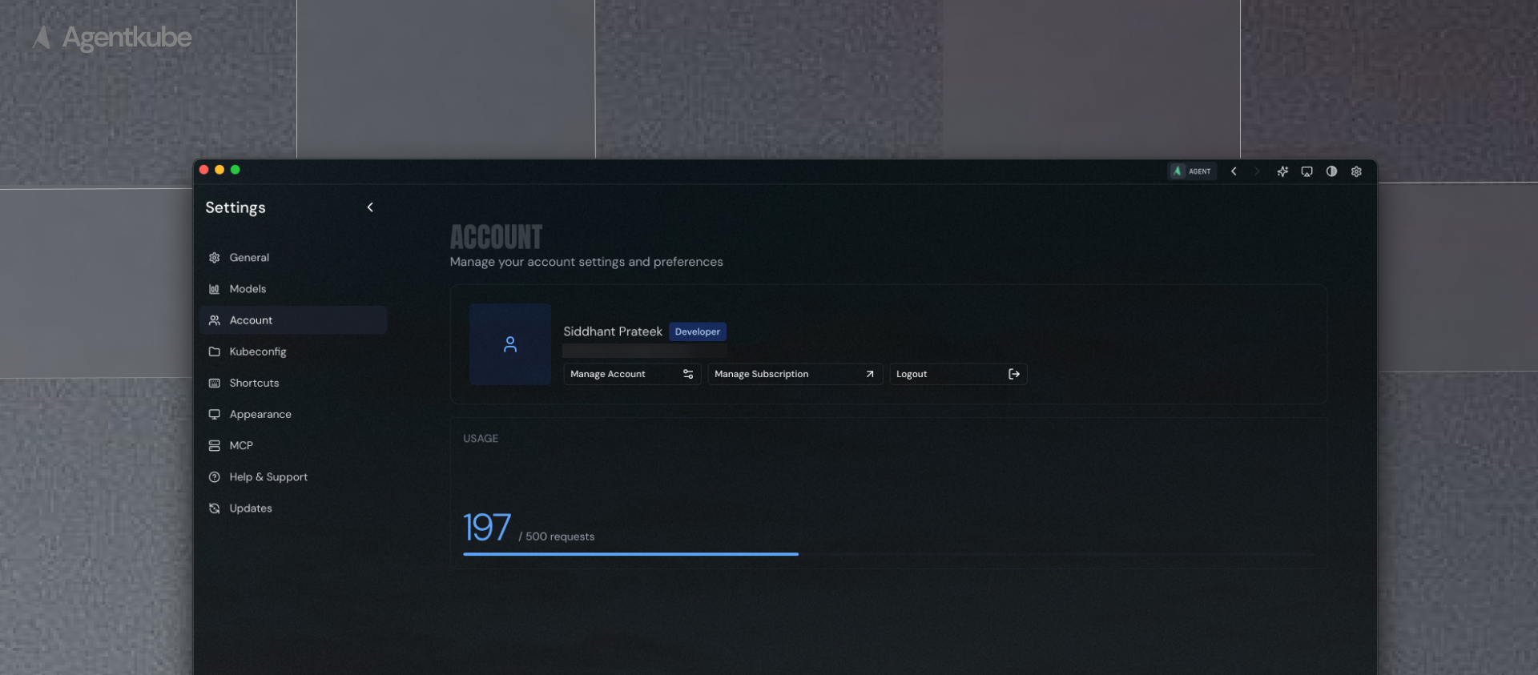Open the Appearance settings section

click(293, 414)
